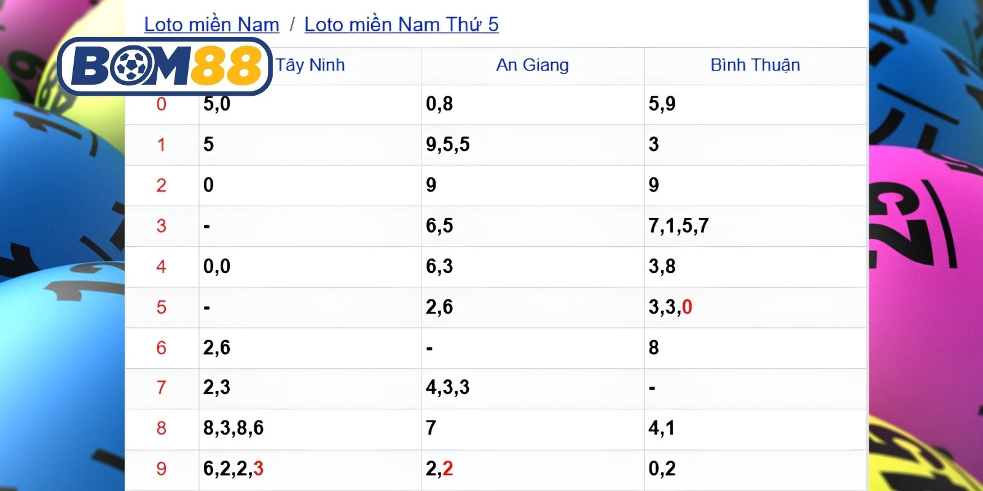Click the Bình Thuận cell showing 3,3,0
The image size is (983, 491).
756,307
